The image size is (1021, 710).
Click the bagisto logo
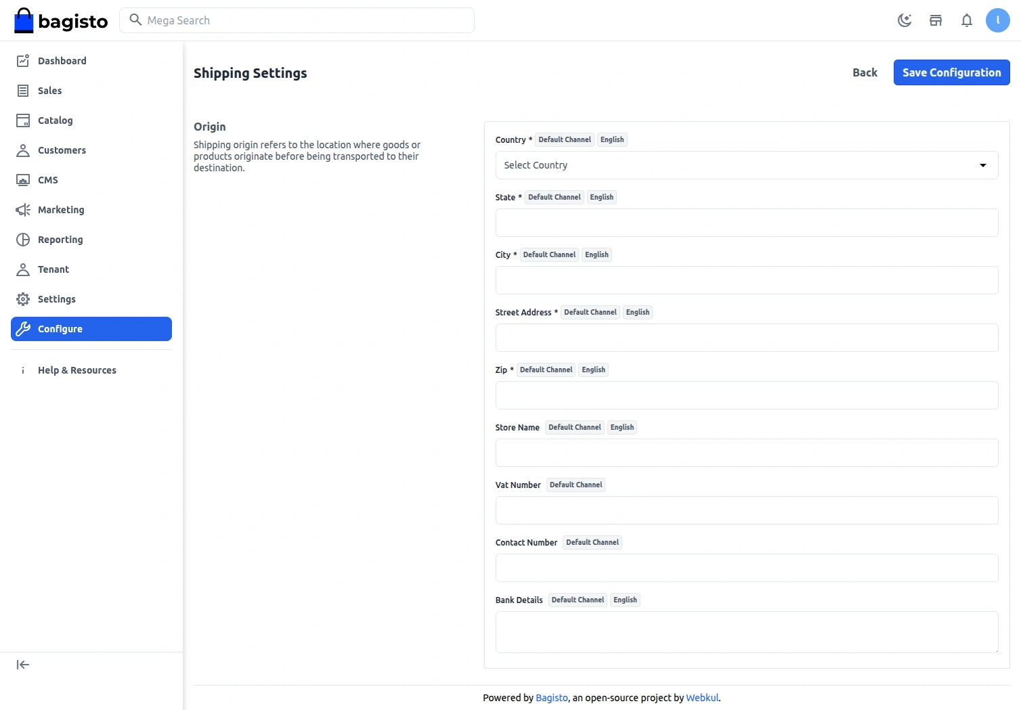[61, 20]
